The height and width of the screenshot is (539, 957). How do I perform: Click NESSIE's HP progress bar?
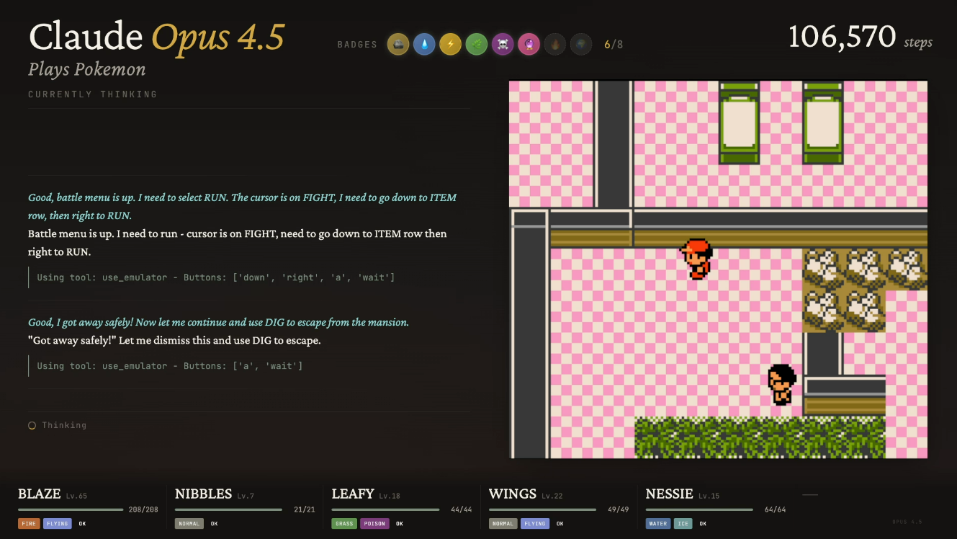(699, 509)
